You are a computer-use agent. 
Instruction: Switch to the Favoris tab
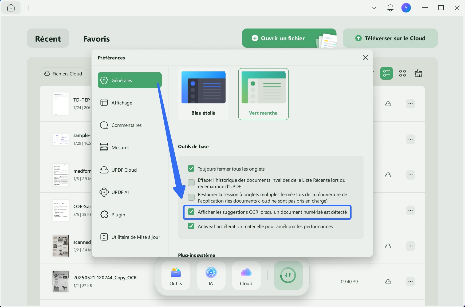(97, 39)
